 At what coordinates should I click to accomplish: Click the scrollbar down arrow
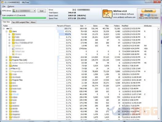pyautogui.click(x=159, y=118)
